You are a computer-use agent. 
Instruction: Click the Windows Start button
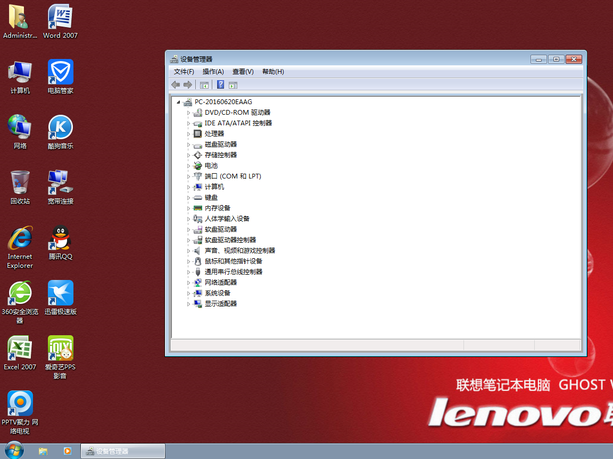14,450
